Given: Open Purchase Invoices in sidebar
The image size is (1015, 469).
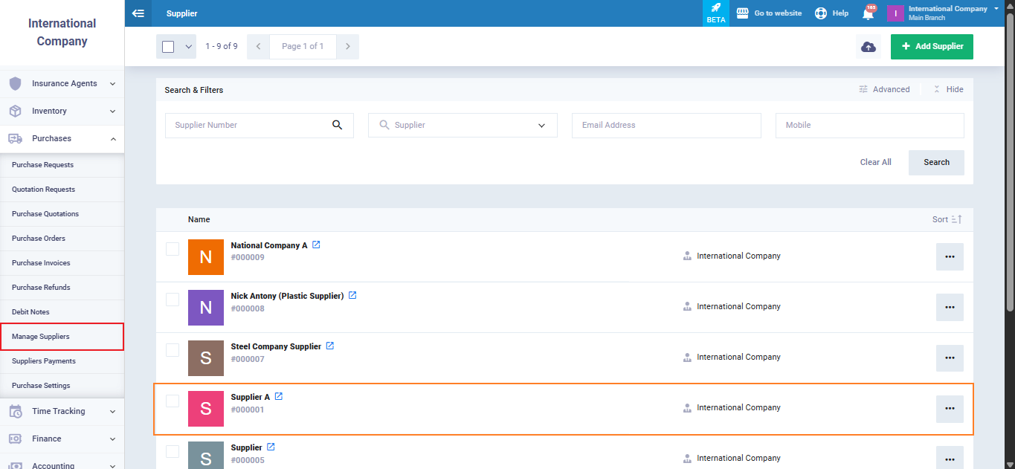Looking at the screenshot, I should coord(41,263).
